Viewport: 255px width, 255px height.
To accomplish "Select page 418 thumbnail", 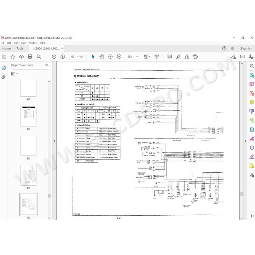I will (x=28, y=88).
